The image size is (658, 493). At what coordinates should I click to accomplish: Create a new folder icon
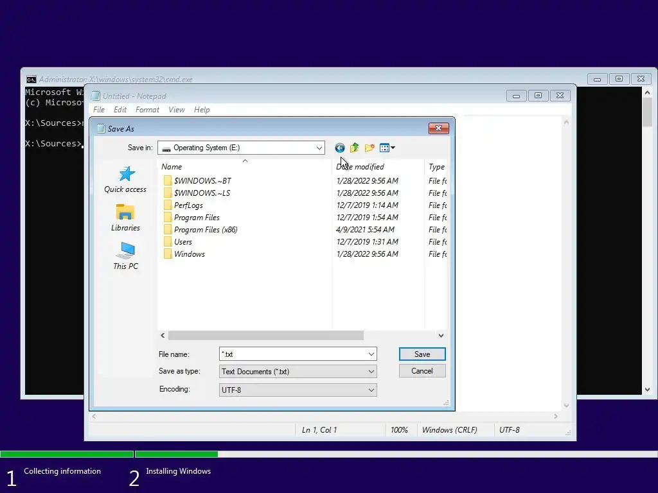tap(369, 148)
